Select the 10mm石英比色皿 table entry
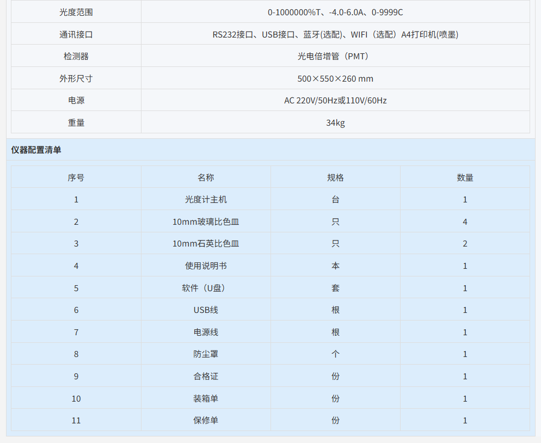This screenshot has height=443, width=541. pyautogui.click(x=206, y=244)
